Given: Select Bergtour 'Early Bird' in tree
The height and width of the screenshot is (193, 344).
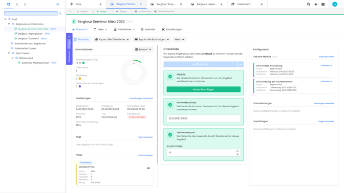Looking at the screenshot, I should click(x=29, y=38).
